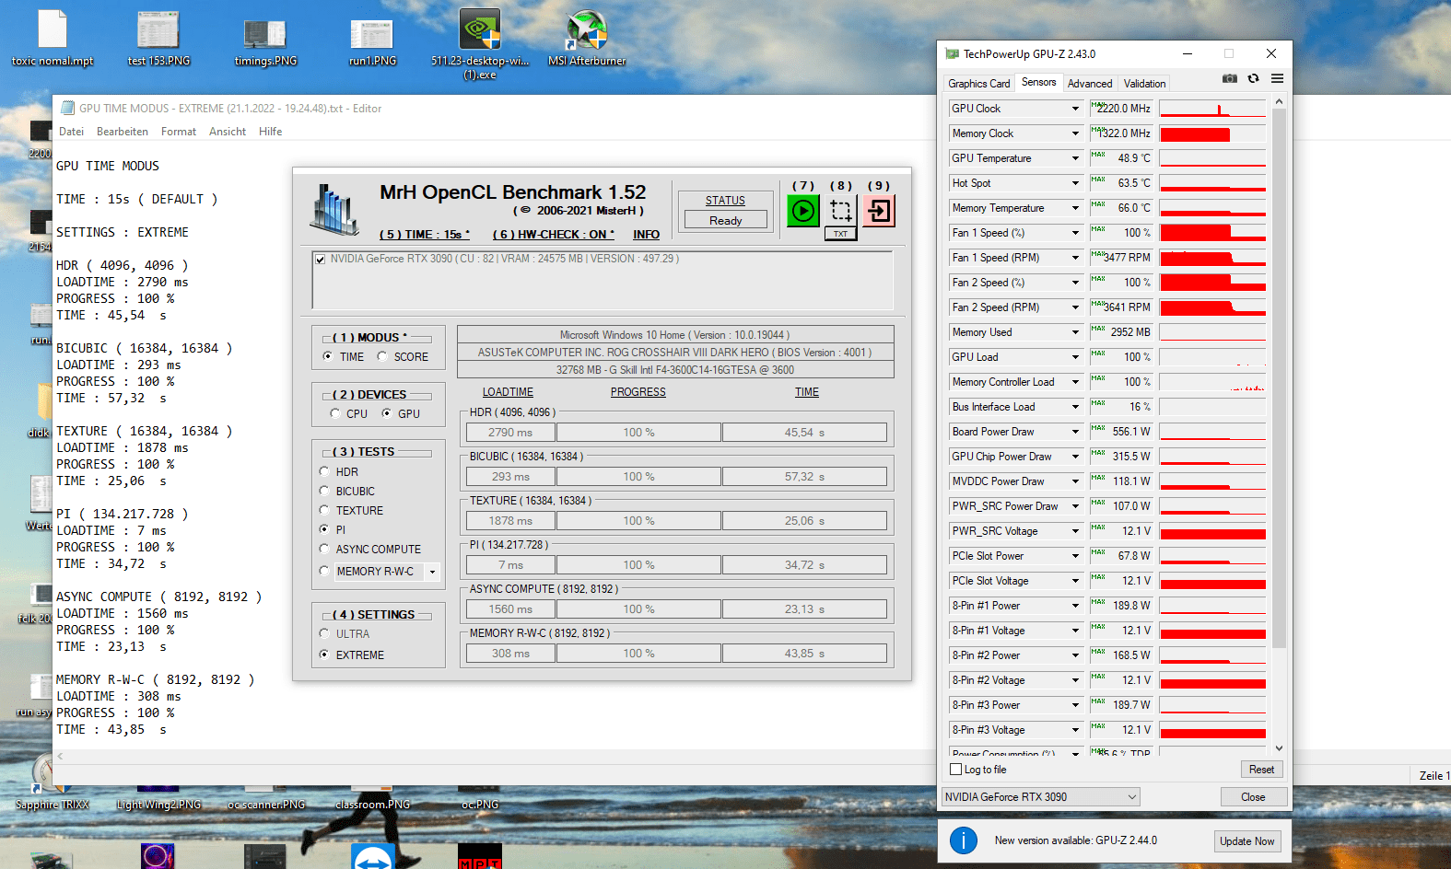
Task: Open GPU-Z hamburger menu icon
Action: point(1277,79)
